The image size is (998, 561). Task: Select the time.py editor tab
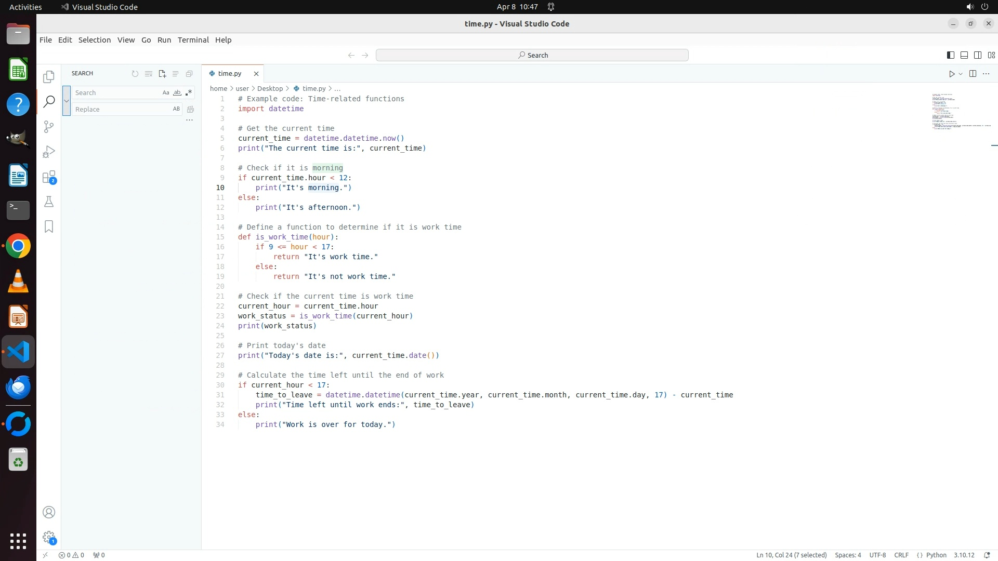click(x=229, y=74)
